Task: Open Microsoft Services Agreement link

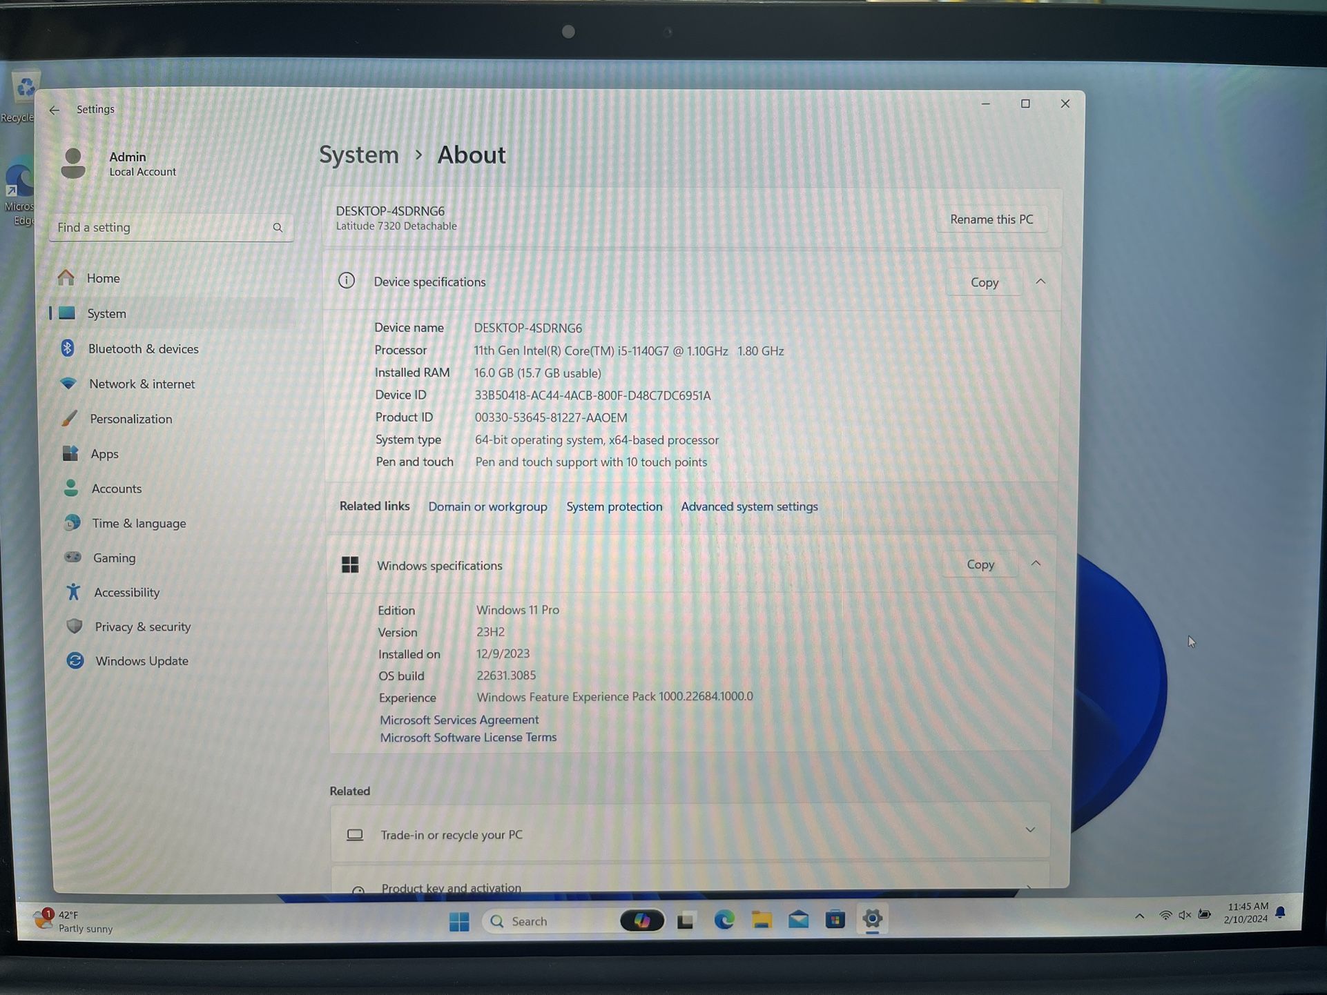Action: tap(459, 720)
